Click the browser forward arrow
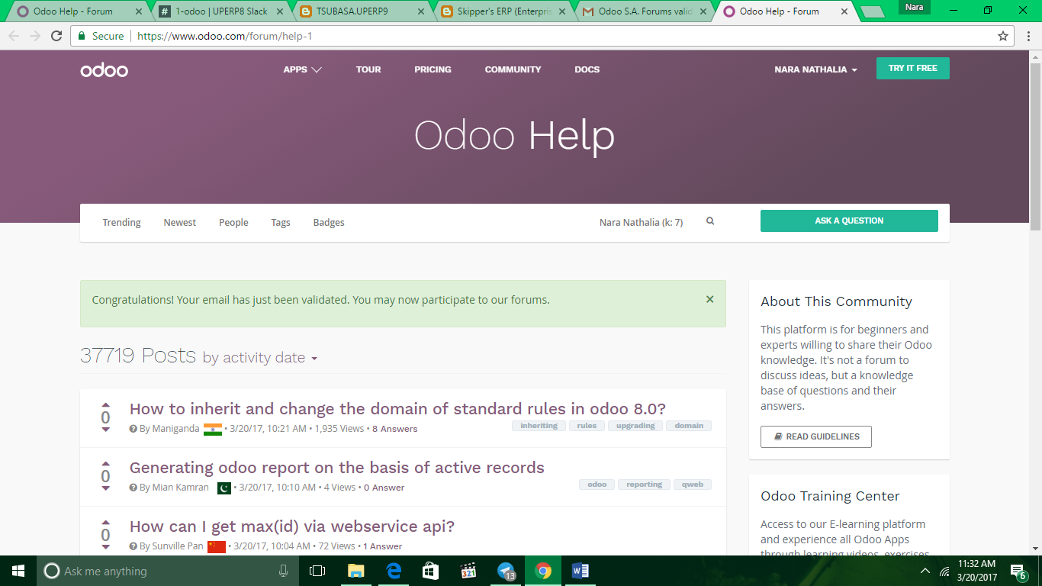The image size is (1042, 586). pos(35,36)
